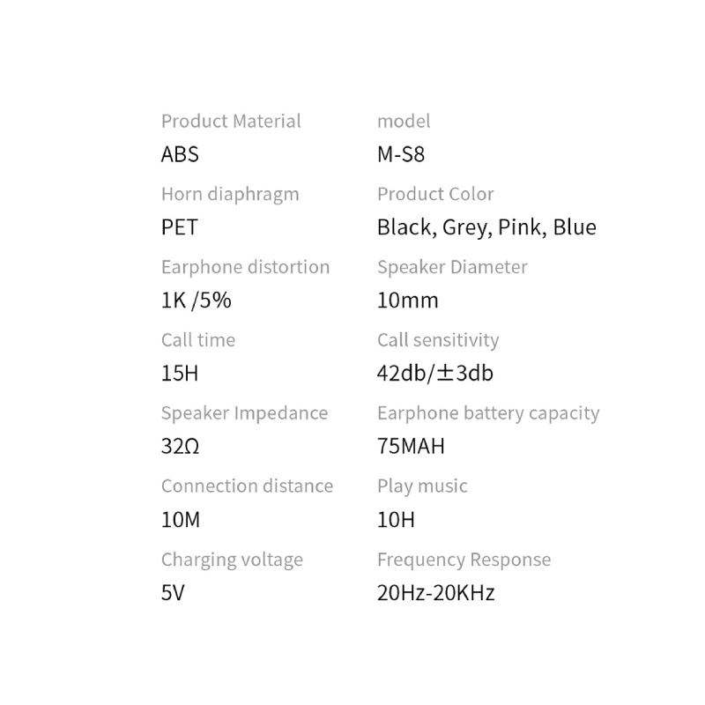Click the "Speaker Diameter" label

click(452, 267)
